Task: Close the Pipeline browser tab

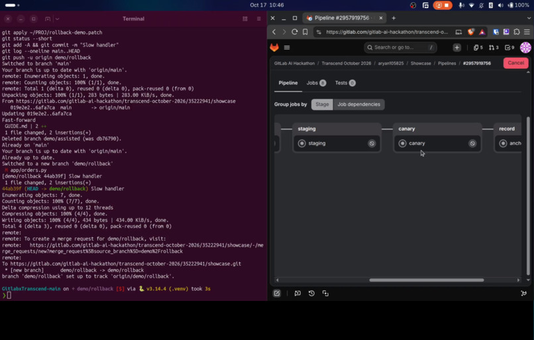Action: tap(381, 18)
